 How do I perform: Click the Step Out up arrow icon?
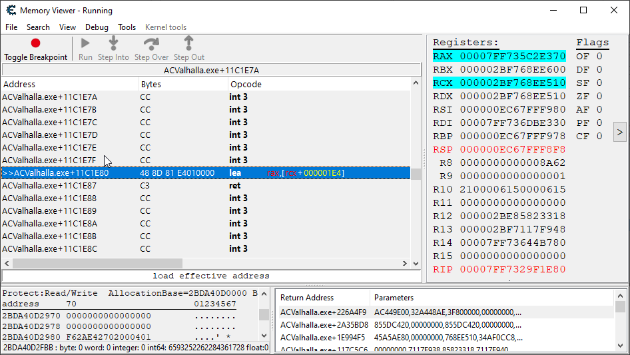tap(188, 43)
